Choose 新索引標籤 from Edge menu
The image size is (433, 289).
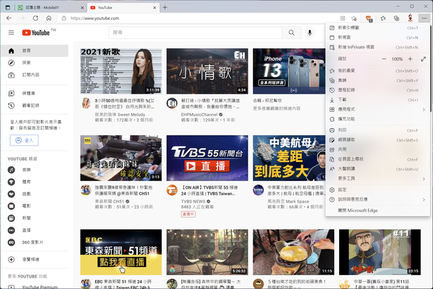[378, 28]
